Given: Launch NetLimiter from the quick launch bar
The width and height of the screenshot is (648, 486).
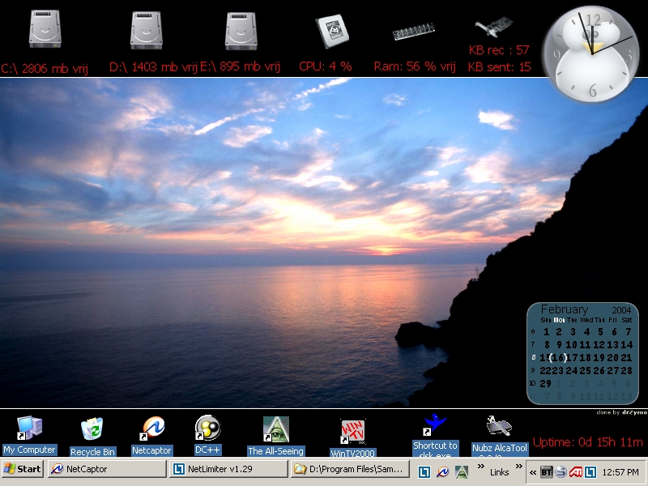Looking at the screenshot, I should click(424, 471).
